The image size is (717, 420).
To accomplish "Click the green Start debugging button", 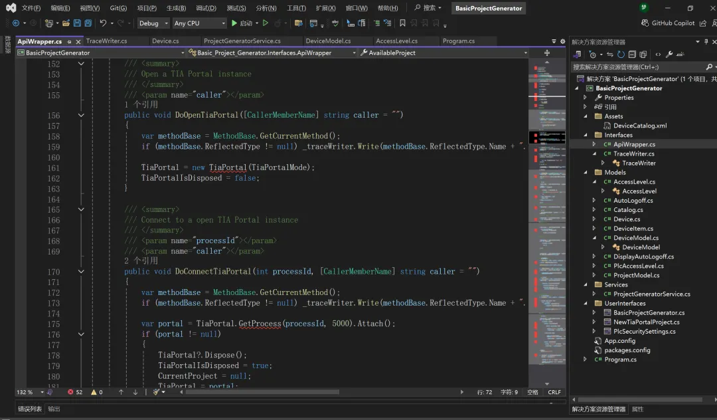I will [234, 23].
